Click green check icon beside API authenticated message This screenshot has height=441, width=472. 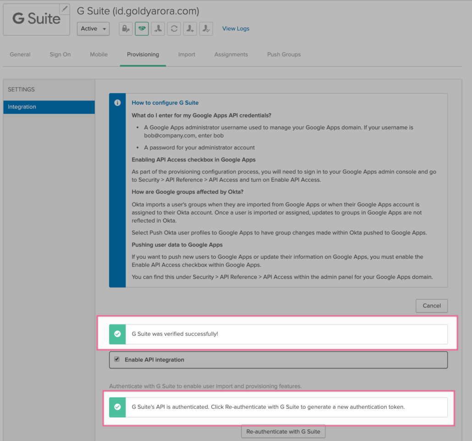pos(117,407)
